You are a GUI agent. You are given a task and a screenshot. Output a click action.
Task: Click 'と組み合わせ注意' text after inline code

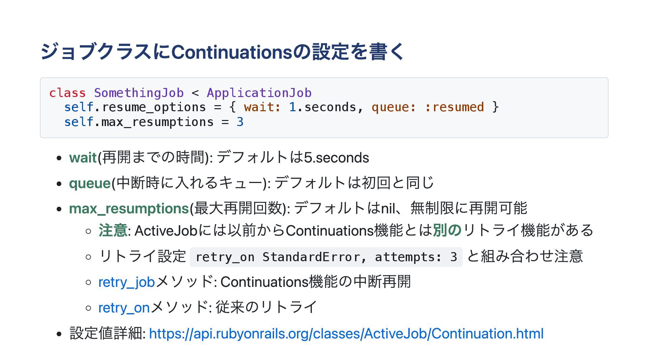pyautogui.click(x=525, y=256)
